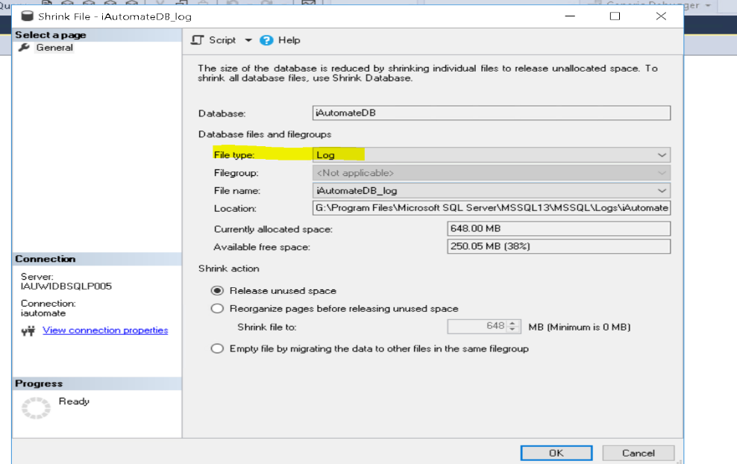Click the connection name iautomate
The height and width of the screenshot is (464, 737).
[x=43, y=313]
